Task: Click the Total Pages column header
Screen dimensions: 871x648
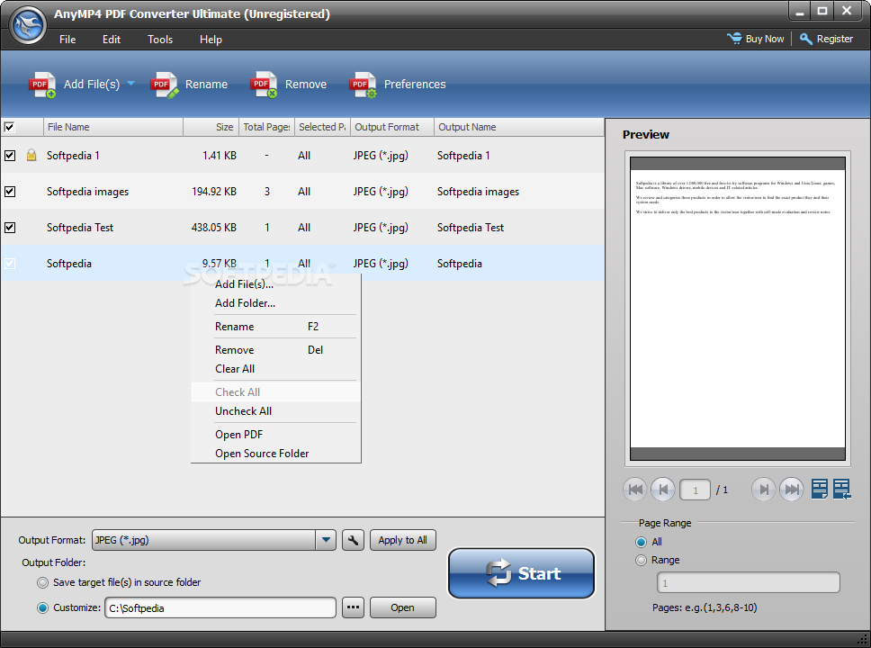Action: pos(266,127)
